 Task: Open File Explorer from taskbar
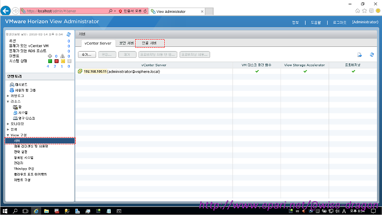click(46, 211)
